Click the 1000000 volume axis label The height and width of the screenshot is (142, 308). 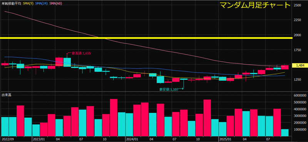point(300,130)
